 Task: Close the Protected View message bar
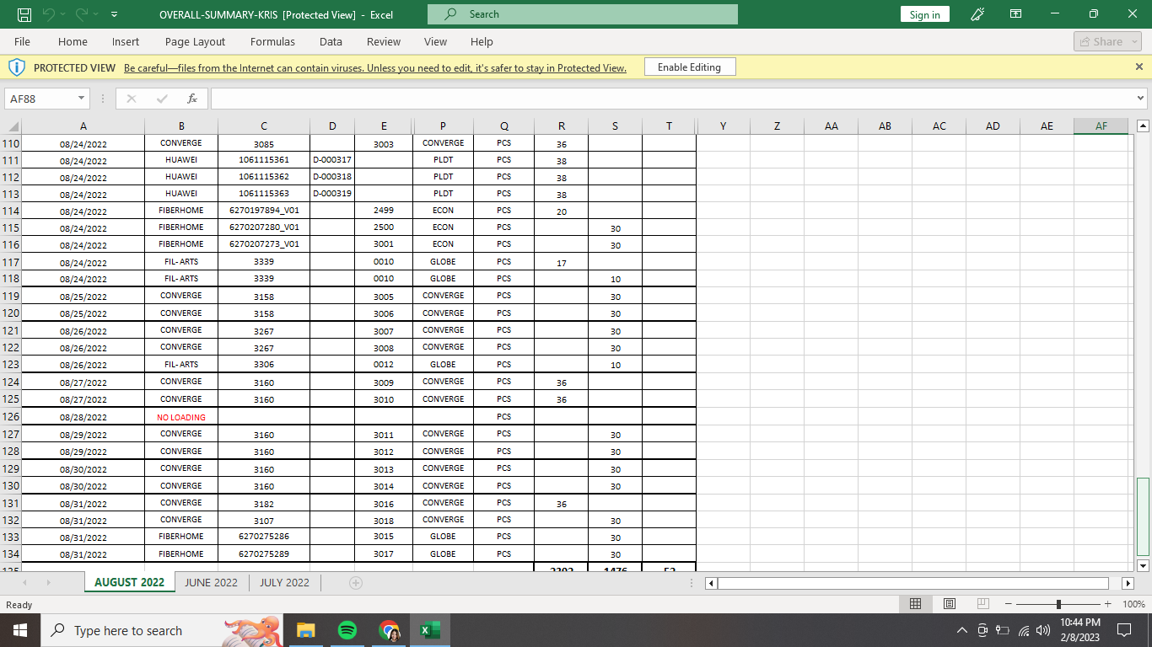pyautogui.click(x=1139, y=67)
